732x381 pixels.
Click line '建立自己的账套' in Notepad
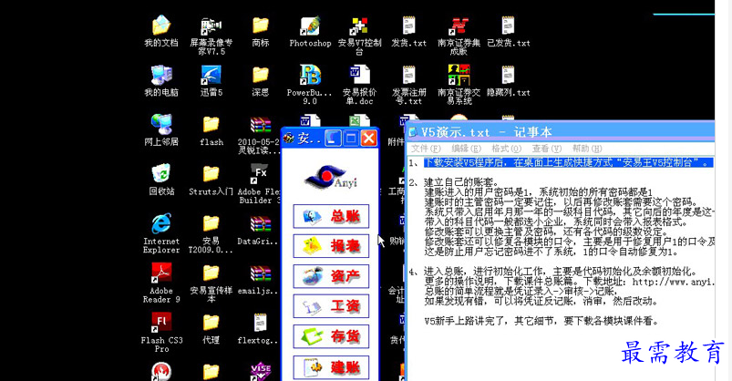click(x=461, y=182)
